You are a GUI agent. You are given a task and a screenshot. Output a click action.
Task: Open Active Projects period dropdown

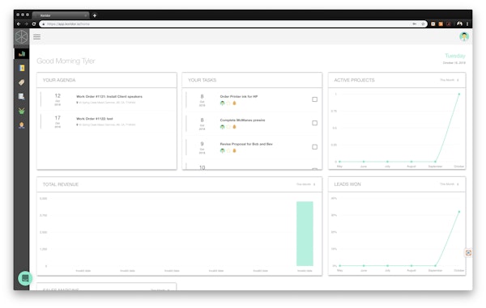(x=449, y=80)
